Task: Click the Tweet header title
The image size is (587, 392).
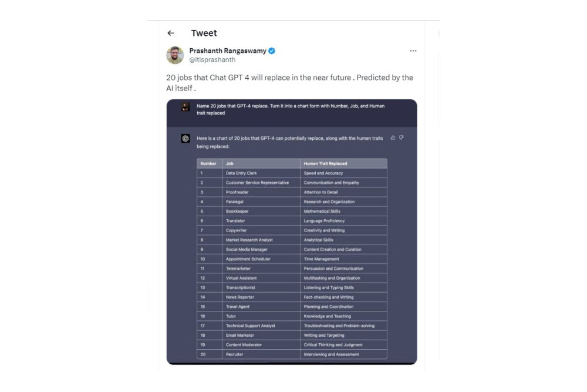Action: tap(204, 33)
